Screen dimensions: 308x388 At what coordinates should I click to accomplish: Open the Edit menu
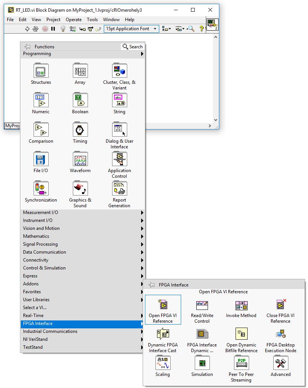[23, 20]
